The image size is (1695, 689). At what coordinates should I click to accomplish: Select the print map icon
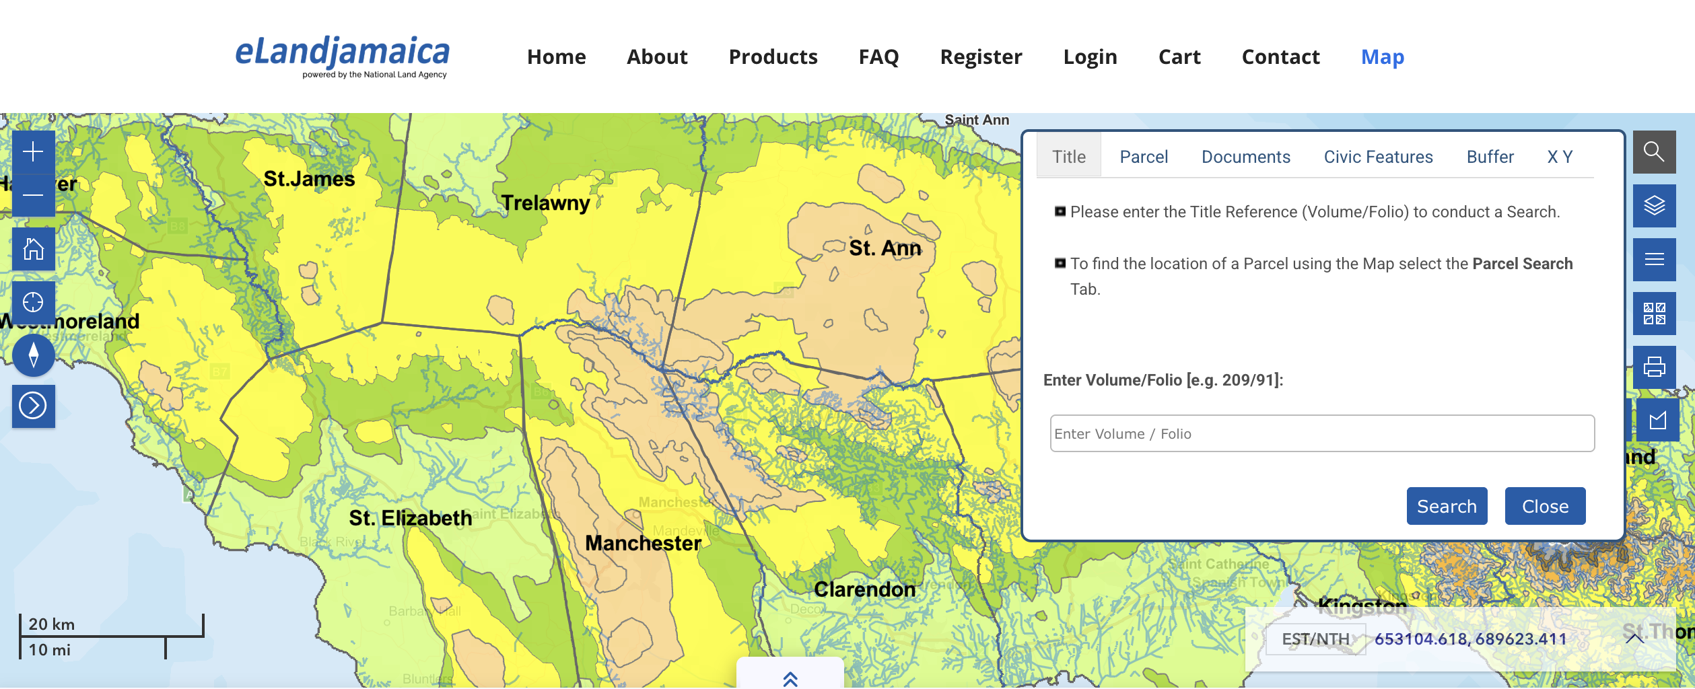[x=1655, y=367]
